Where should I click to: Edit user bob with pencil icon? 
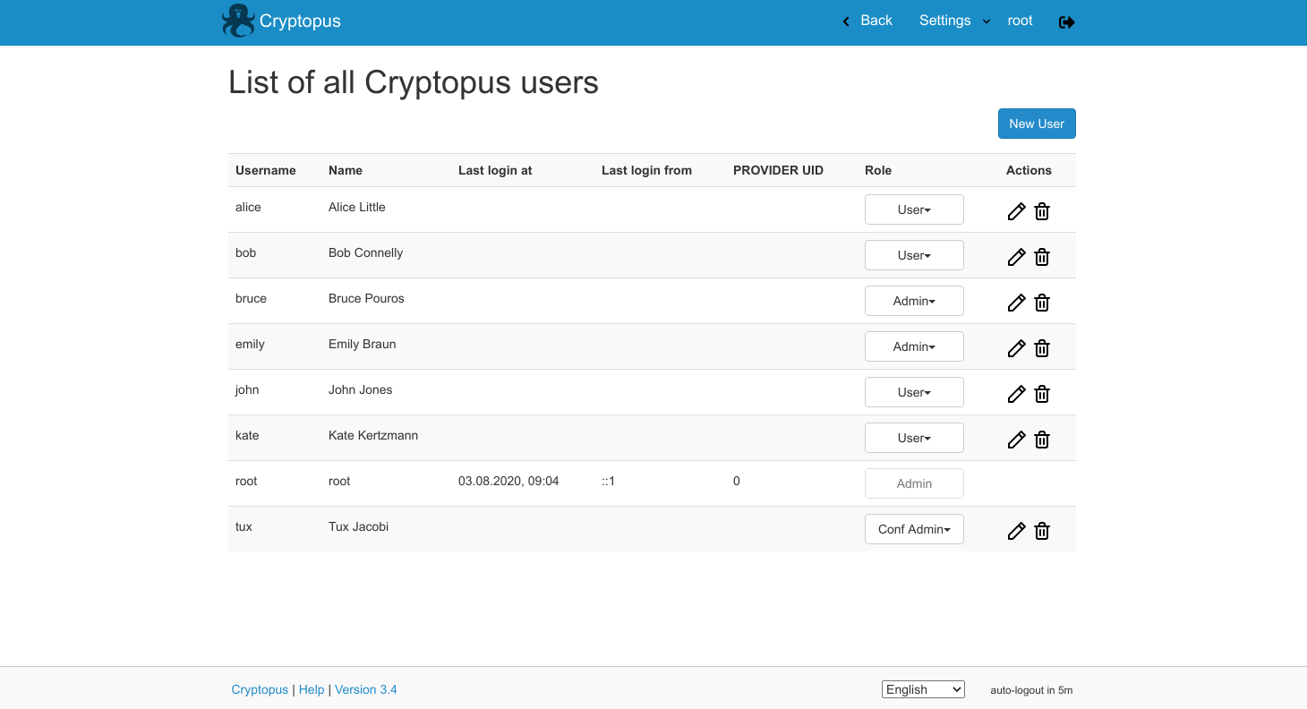click(1016, 257)
